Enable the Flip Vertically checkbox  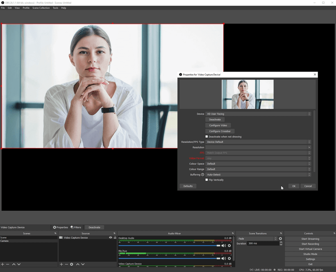[207, 180]
